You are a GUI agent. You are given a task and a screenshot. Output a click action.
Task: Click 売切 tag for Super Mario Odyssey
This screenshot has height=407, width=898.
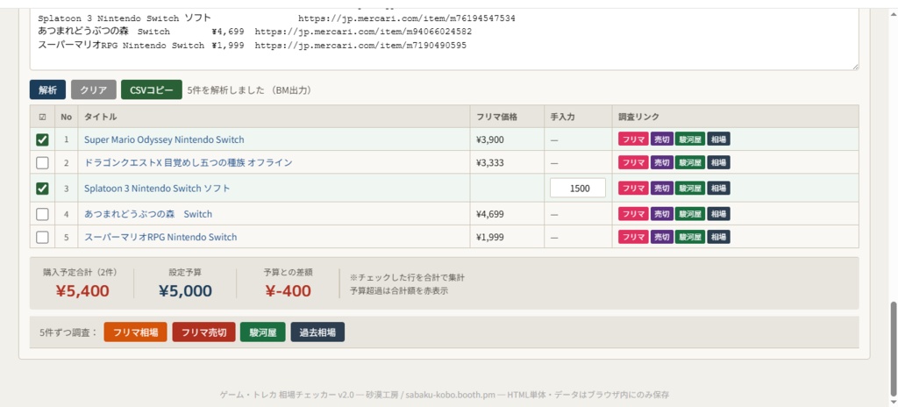[x=661, y=139]
